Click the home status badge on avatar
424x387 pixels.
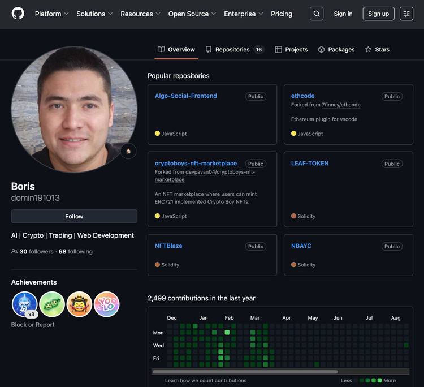pyautogui.click(x=128, y=151)
